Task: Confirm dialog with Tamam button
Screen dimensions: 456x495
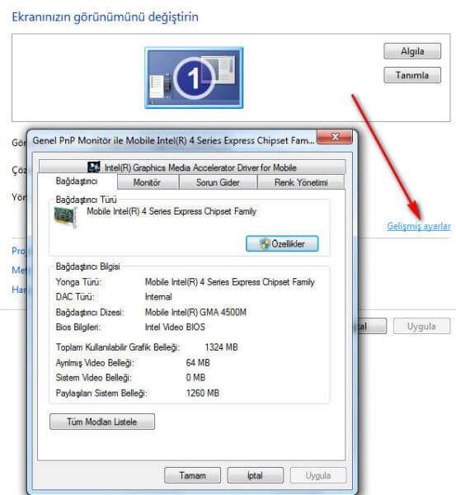Action: 192,475
